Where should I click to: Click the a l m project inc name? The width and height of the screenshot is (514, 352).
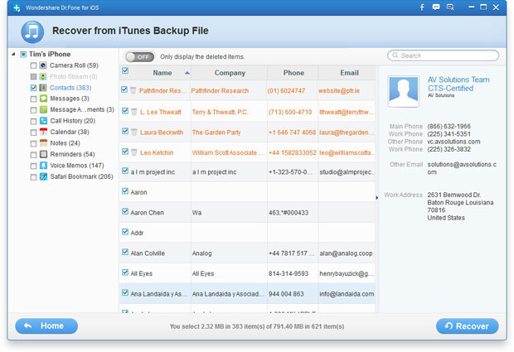[153, 172]
